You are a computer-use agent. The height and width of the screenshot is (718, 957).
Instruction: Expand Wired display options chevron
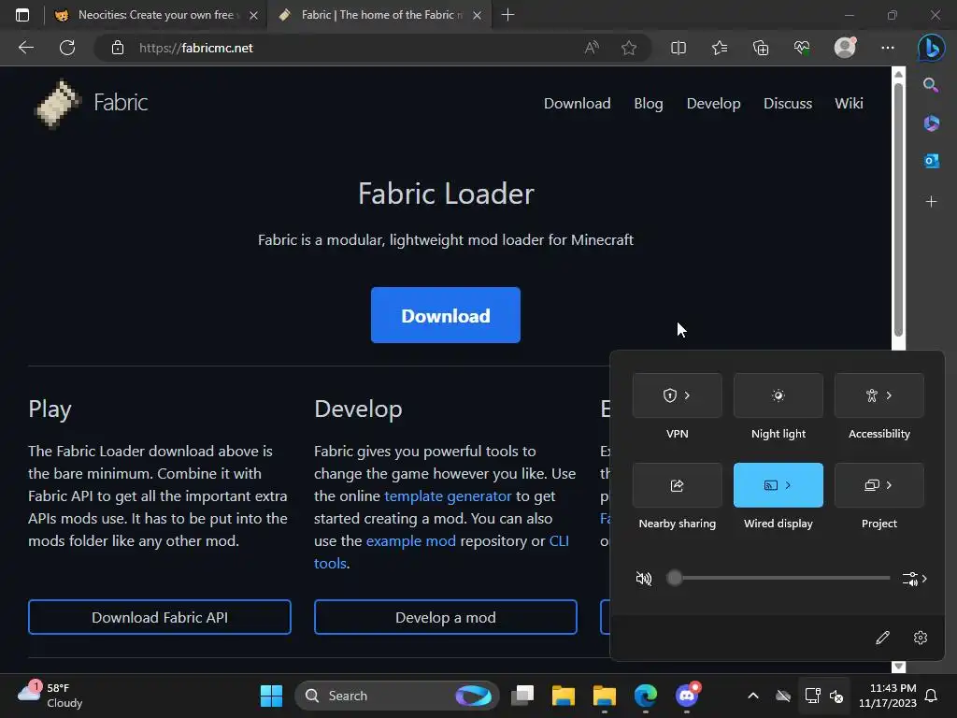789,485
